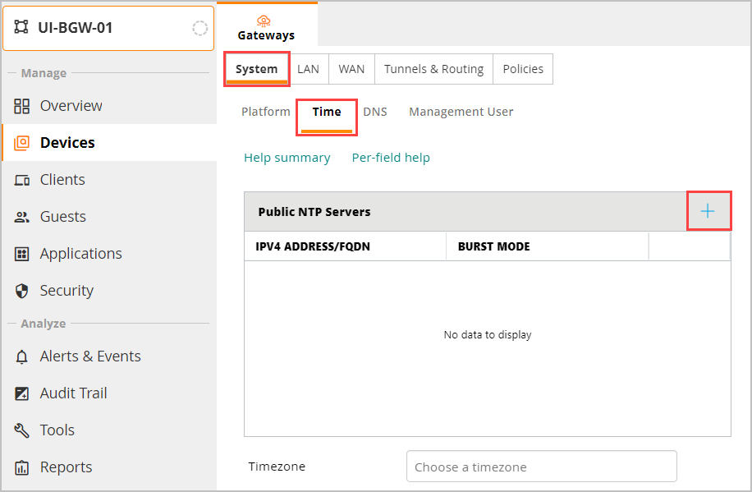The height and width of the screenshot is (492, 752).
Task: Open the Timezone dropdown field
Action: 541,467
